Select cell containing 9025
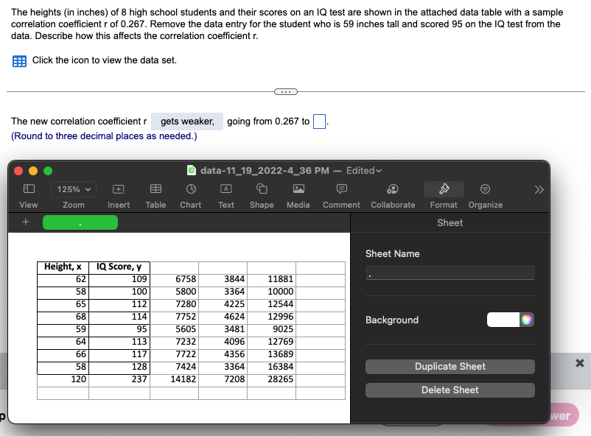Viewport: 591px width, 436px height. pos(271,330)
